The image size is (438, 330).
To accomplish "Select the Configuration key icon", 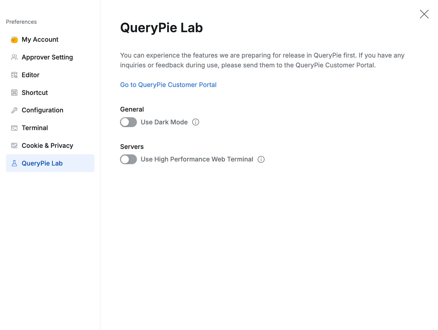I will point(14,110).
